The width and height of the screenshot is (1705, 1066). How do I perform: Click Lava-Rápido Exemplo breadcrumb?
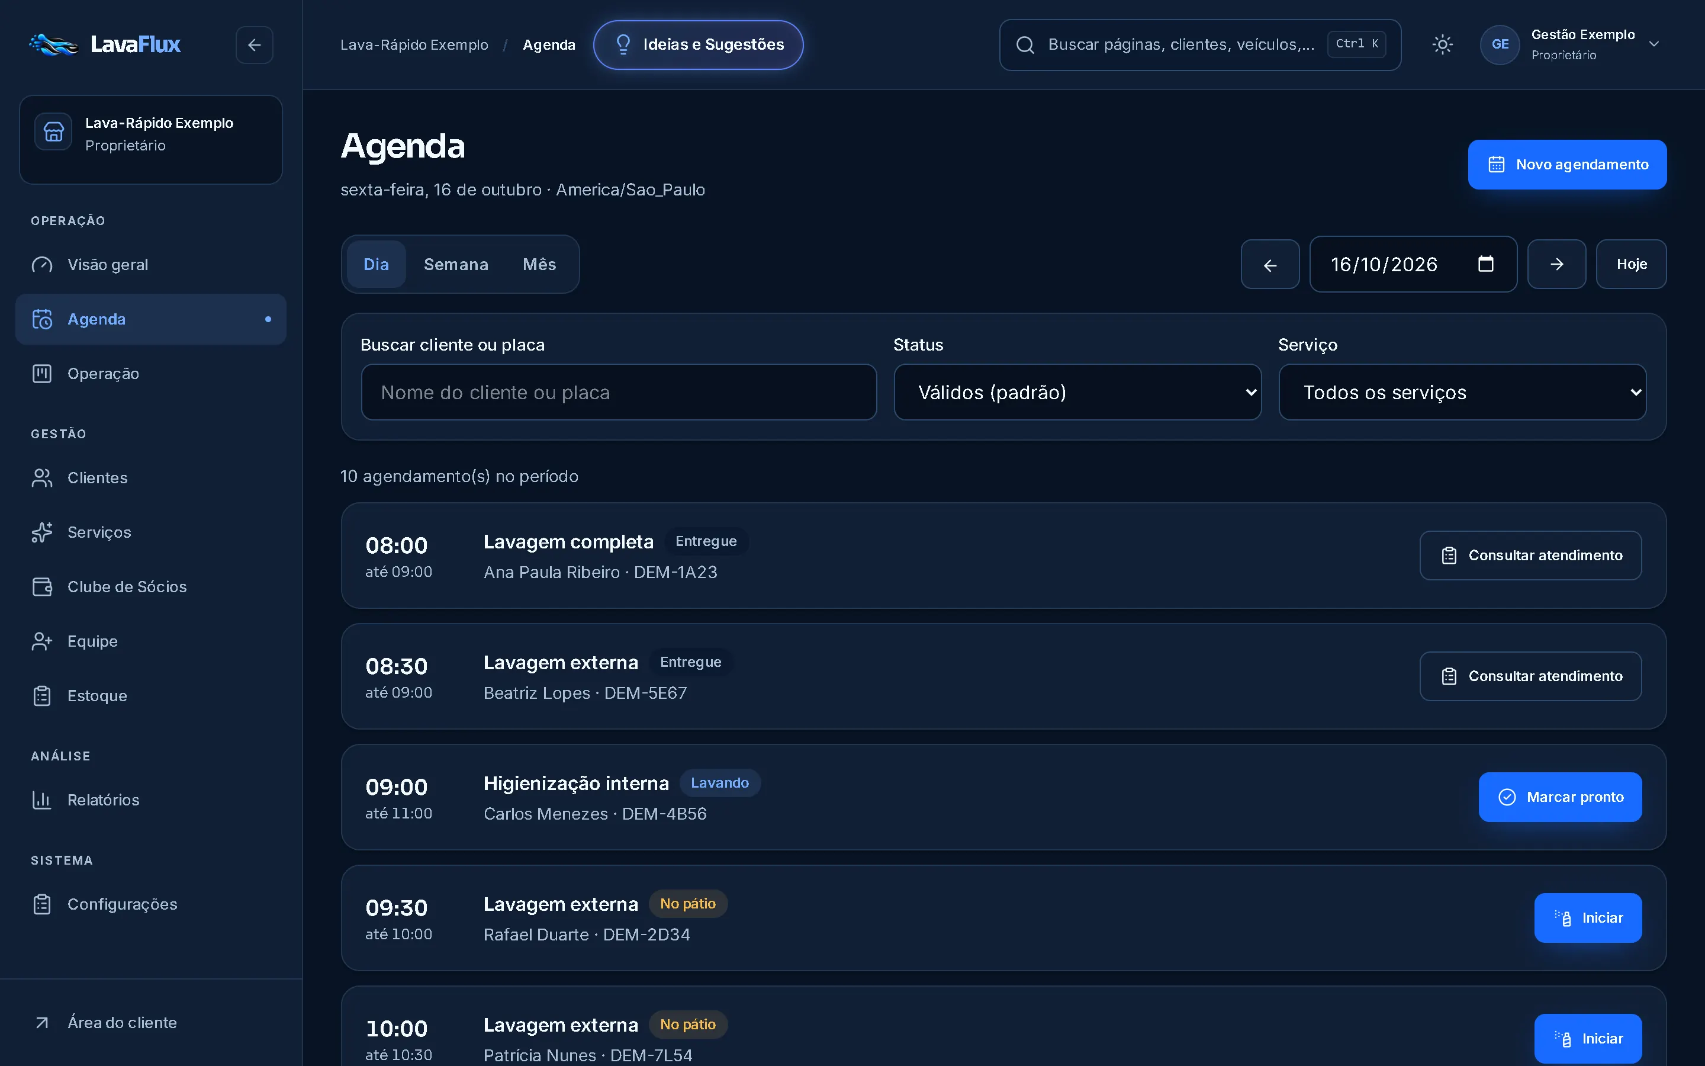tap(414, 45)
